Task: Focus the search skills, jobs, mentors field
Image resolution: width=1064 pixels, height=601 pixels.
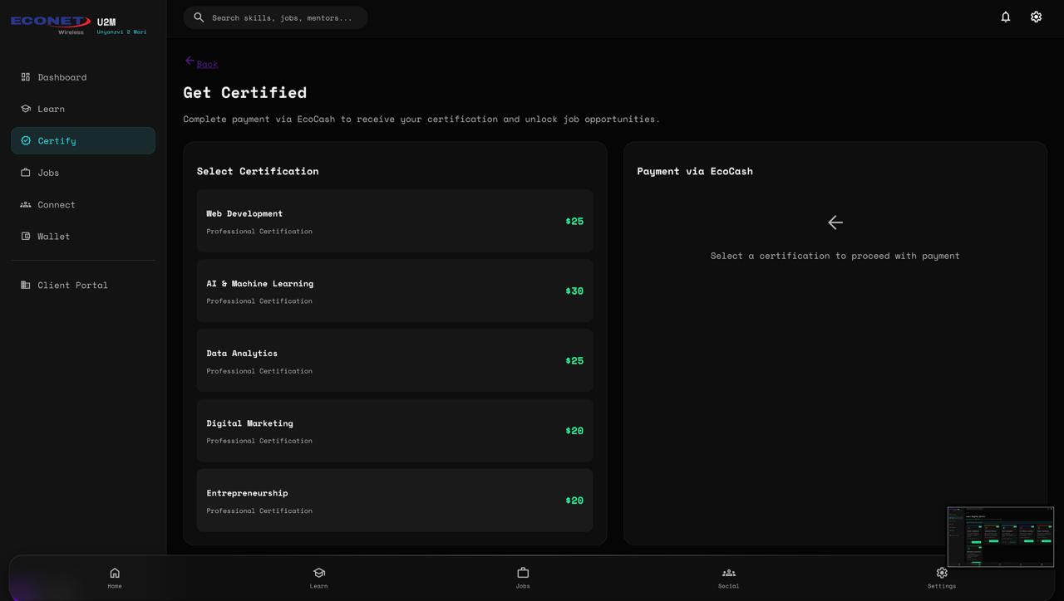Action: point(276,17)
